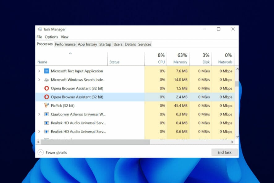Screen dimensions: 274x183
Task: Sort by the Status column header
Action: pyautogui.click(x=126, y=59)
